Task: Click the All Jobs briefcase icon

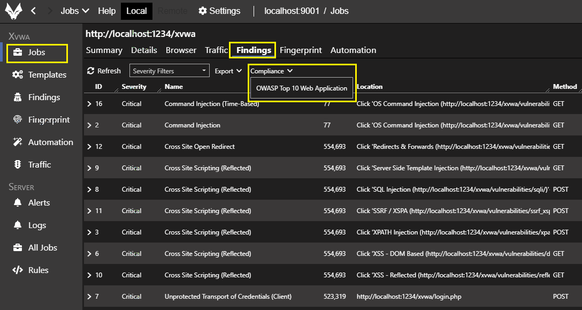Action: 18,247
